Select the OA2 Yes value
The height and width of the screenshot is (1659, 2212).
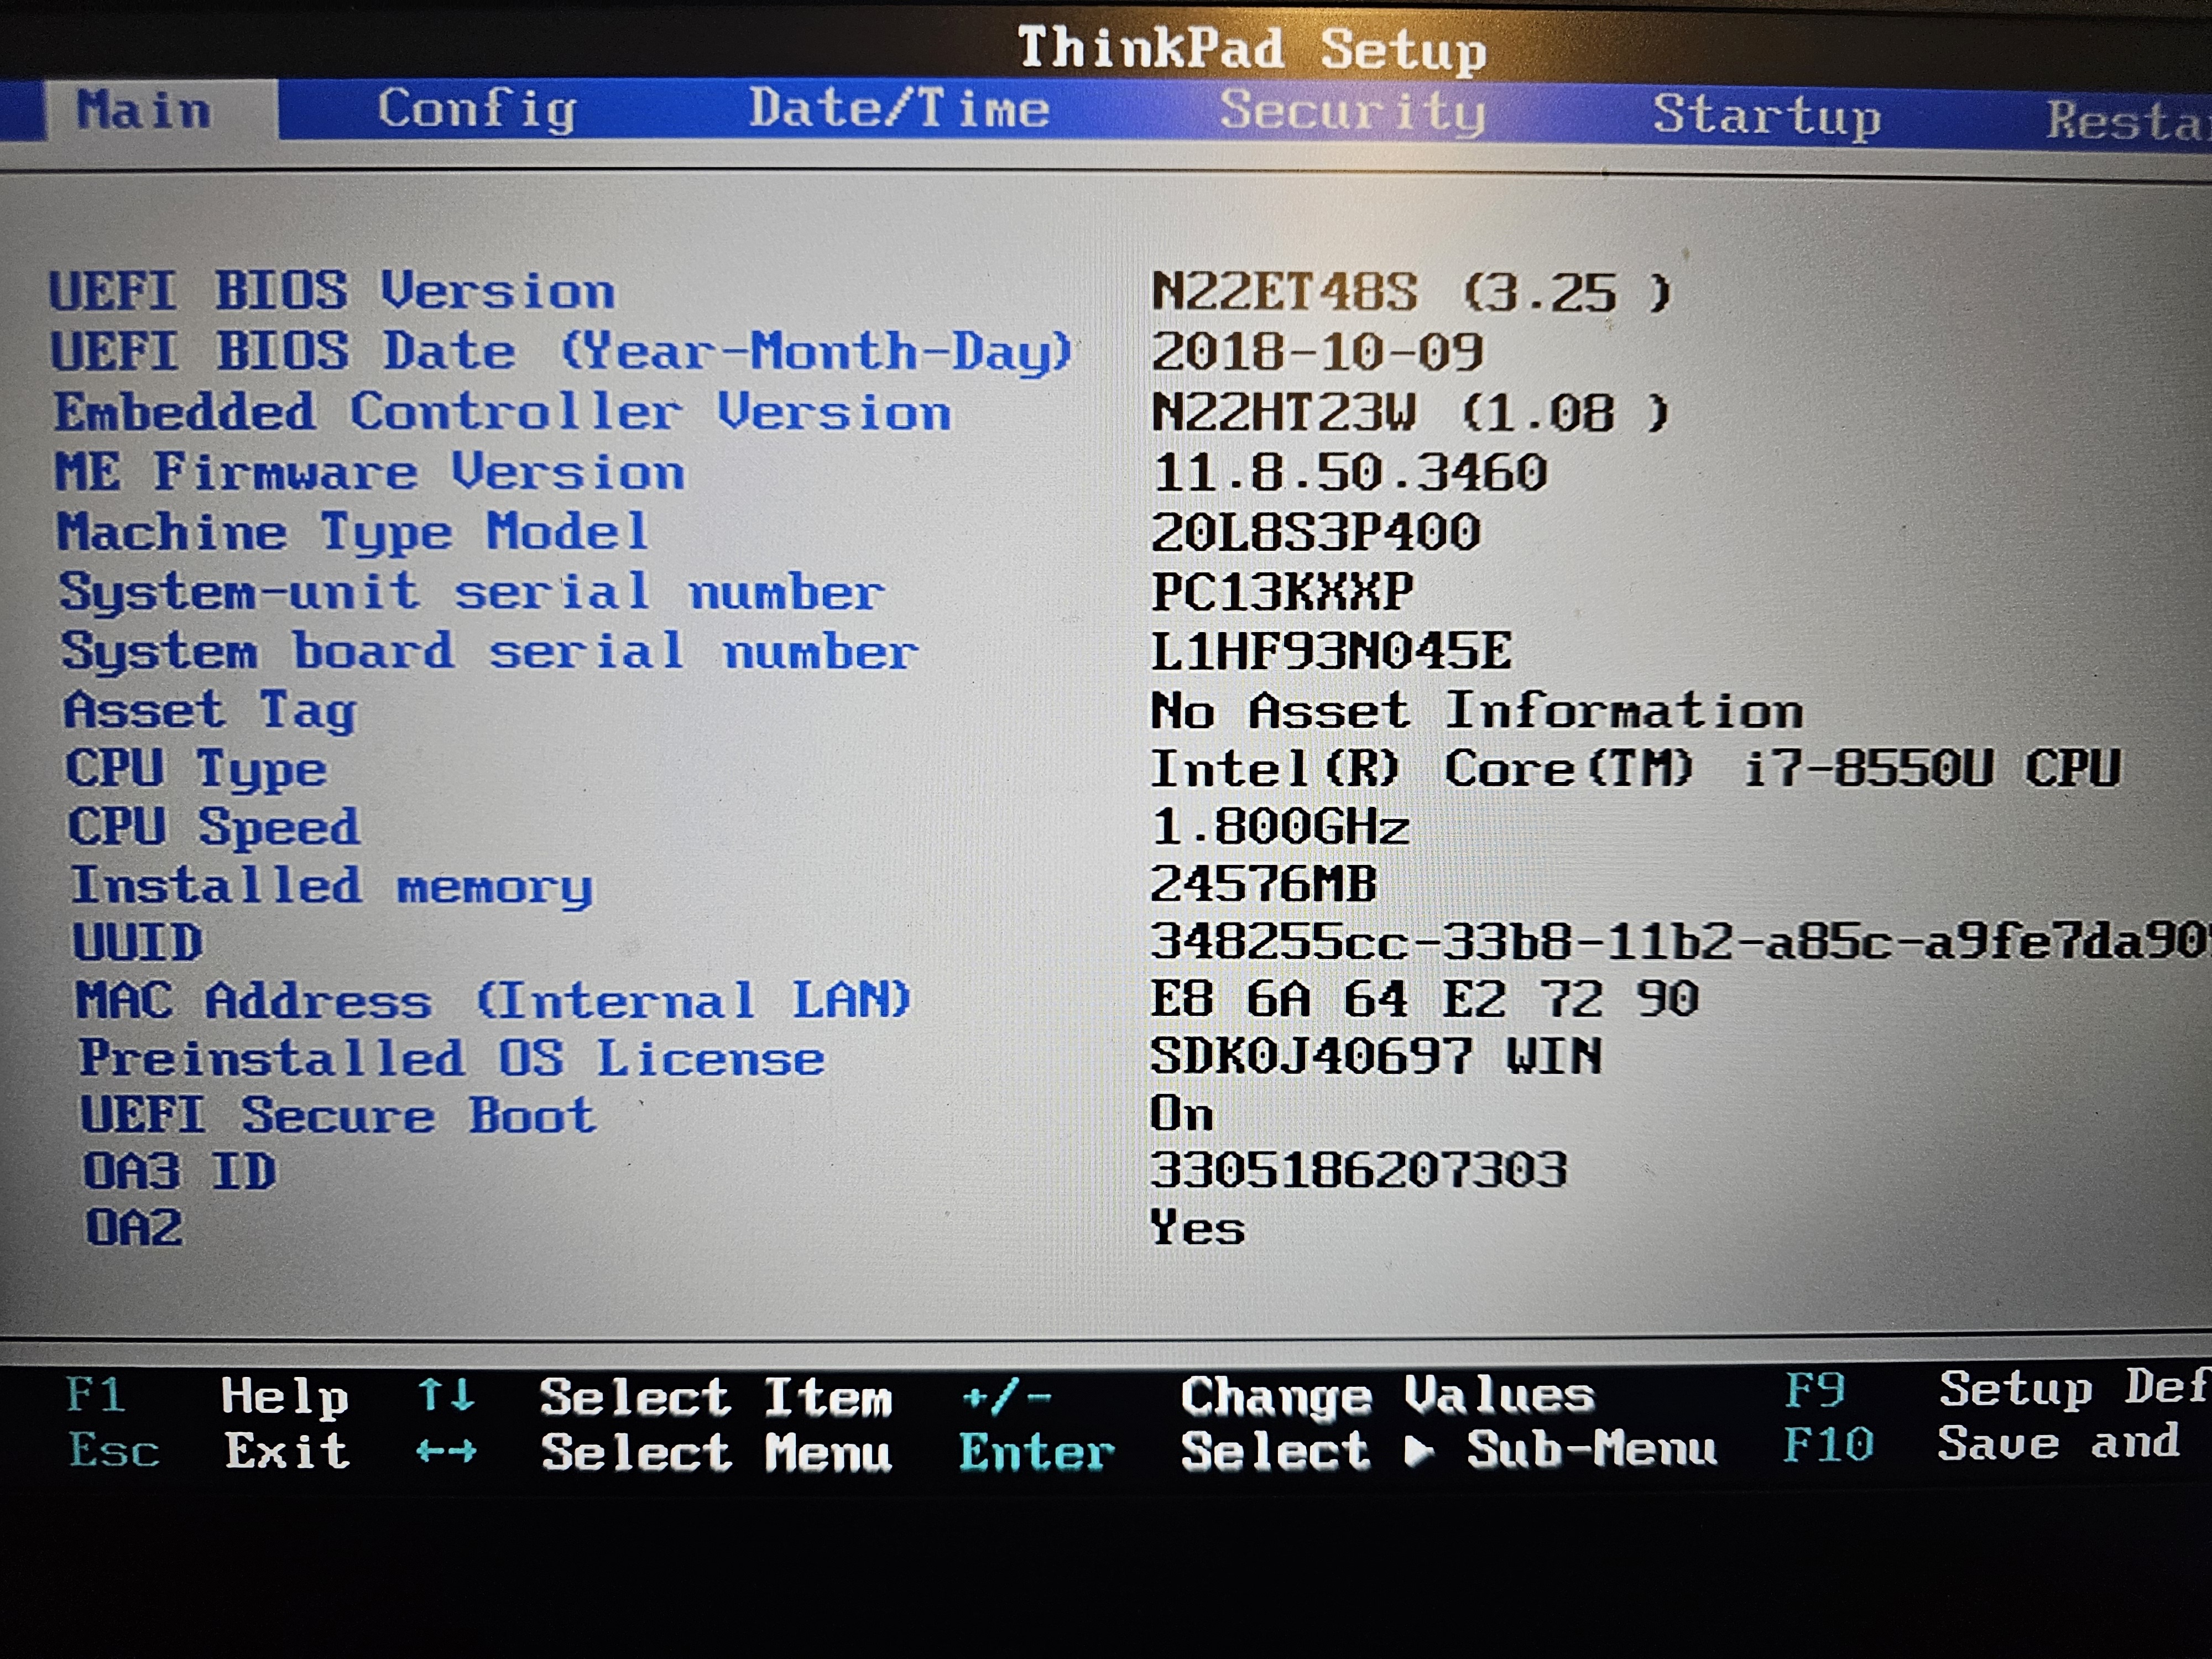pyautogui.click(x=1197, y=1227)
